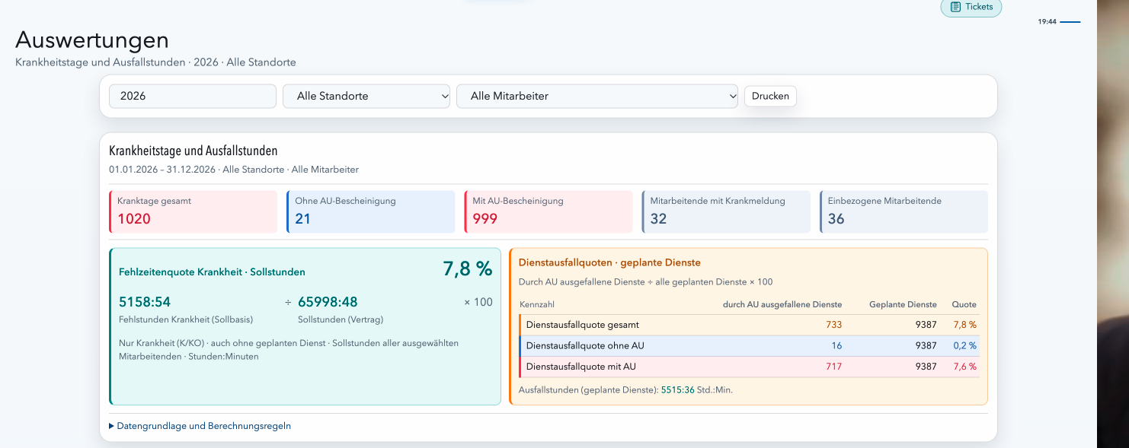This screenshot has width=1129, height=448.
Task: Click the Geplante Dienste column header
Action: (903, 304)
